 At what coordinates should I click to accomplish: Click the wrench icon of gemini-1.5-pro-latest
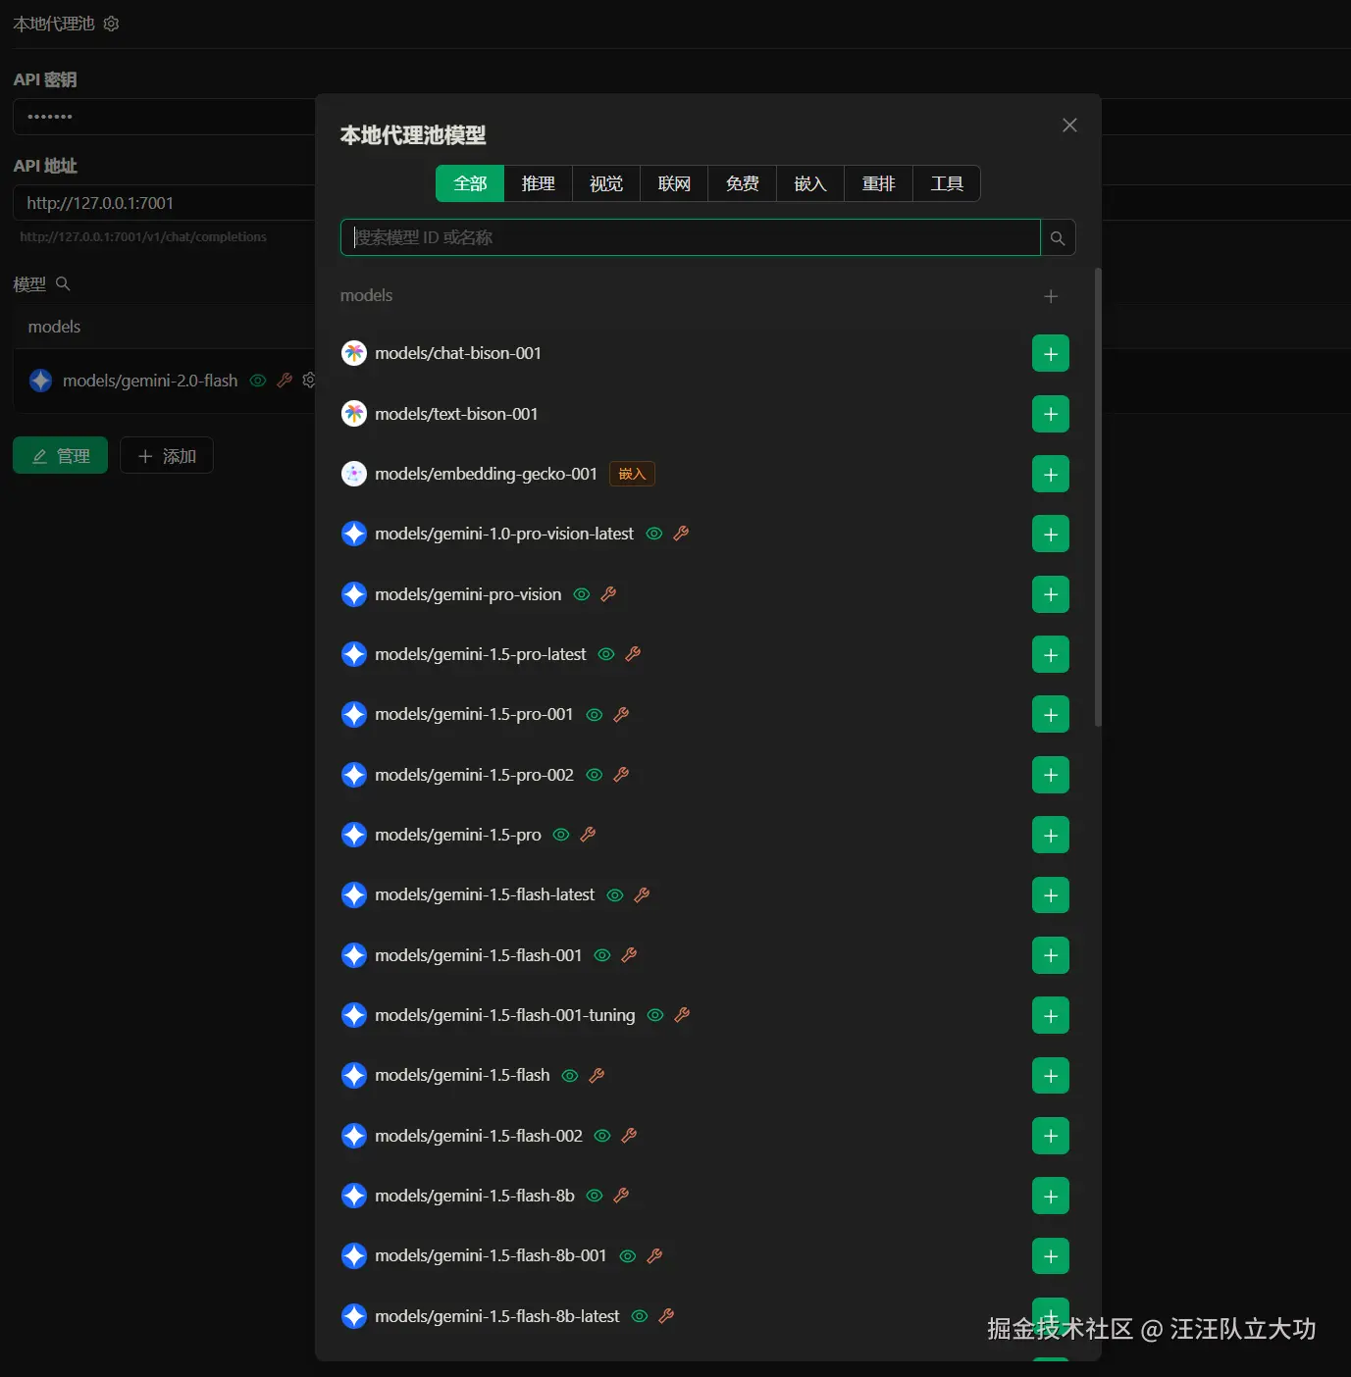coord(633,654)
